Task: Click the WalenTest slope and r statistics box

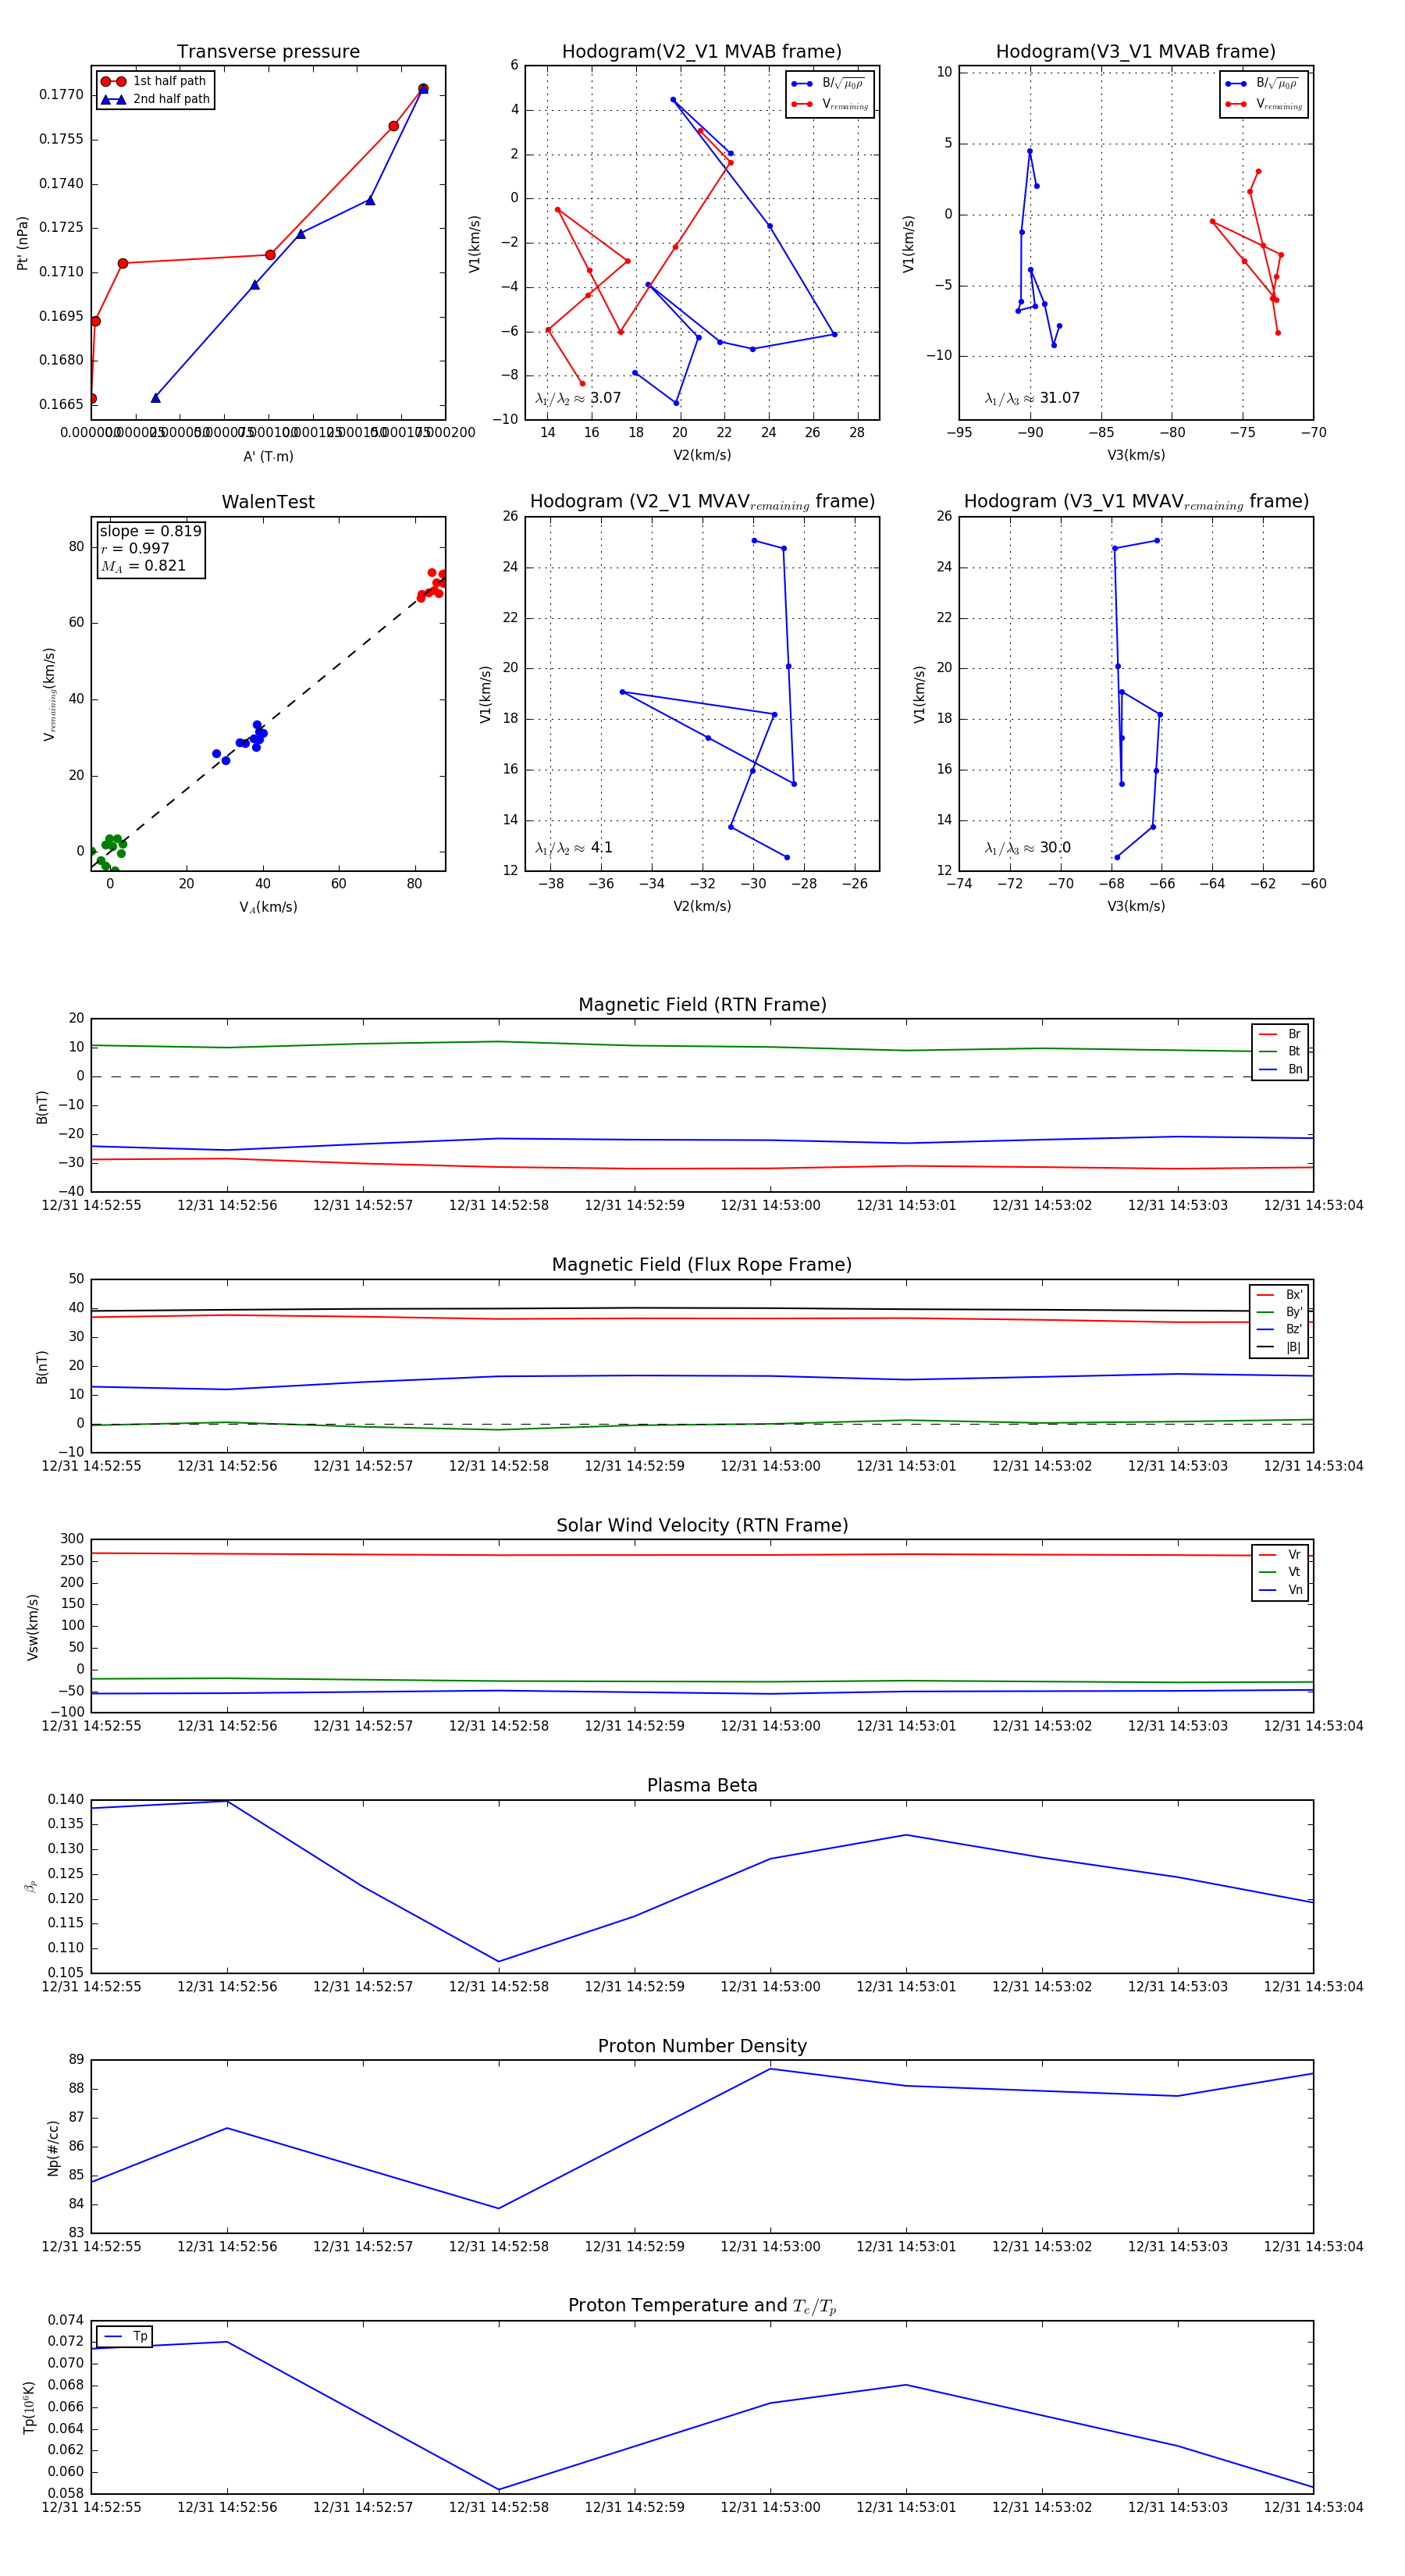Action: point(150,548)
